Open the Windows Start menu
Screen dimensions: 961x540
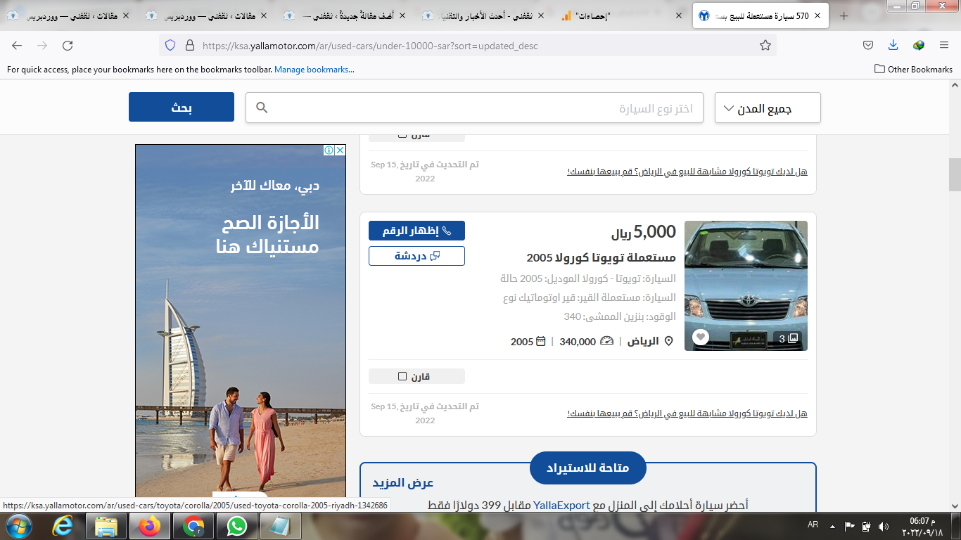(x=18, y=526)
